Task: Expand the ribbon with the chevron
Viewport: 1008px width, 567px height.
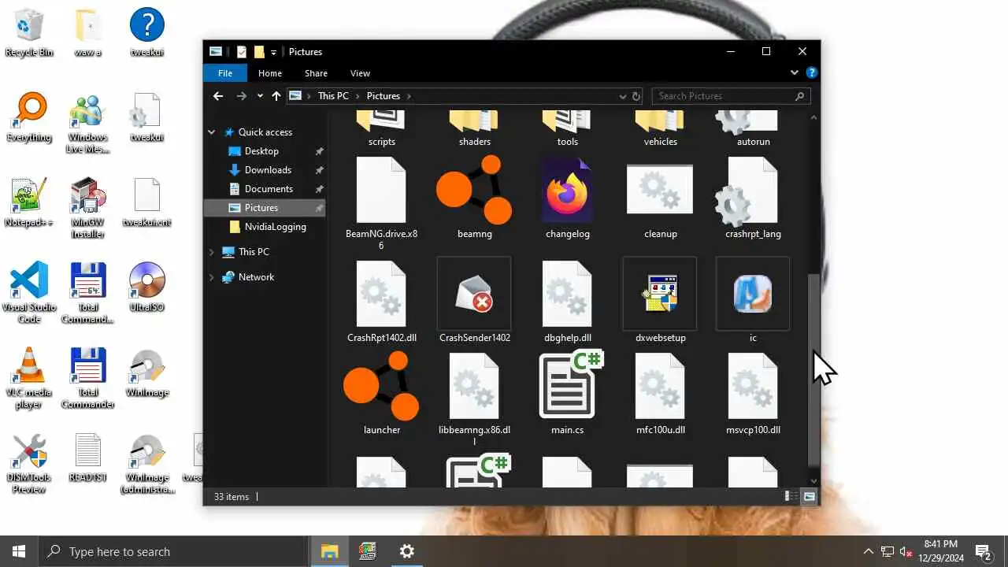Action: point(794,72)
